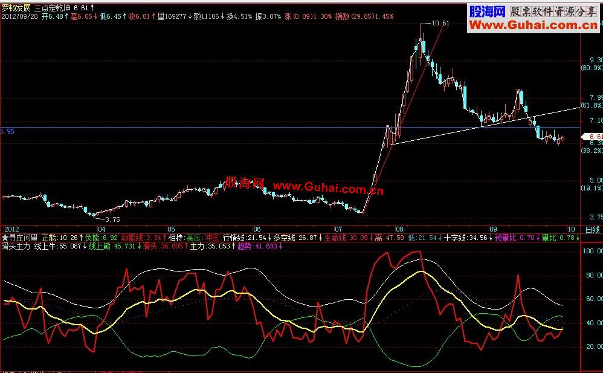
Task: Click the date 2012/09/28
Action: pyautogui.click(x=20, y=16)
